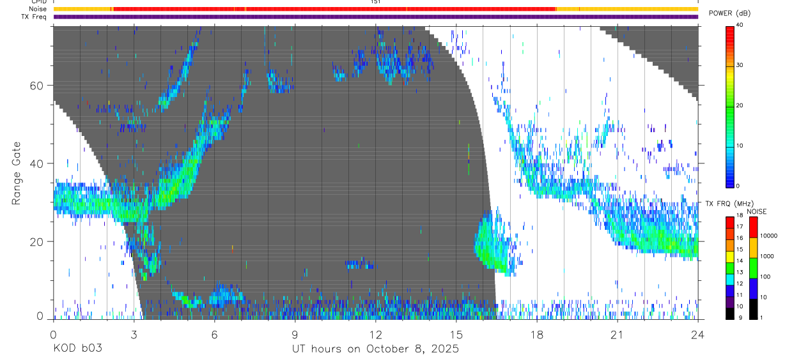Click the 40 tick on POWER colorbar
The image size is (785, 362).
(x=740, y=25)
